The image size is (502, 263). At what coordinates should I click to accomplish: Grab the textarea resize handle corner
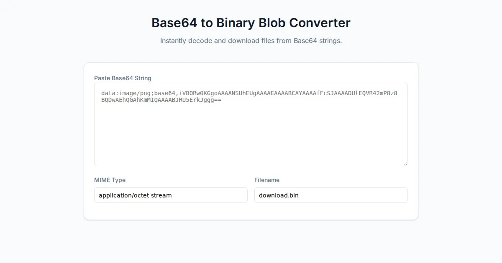(405, 163)
